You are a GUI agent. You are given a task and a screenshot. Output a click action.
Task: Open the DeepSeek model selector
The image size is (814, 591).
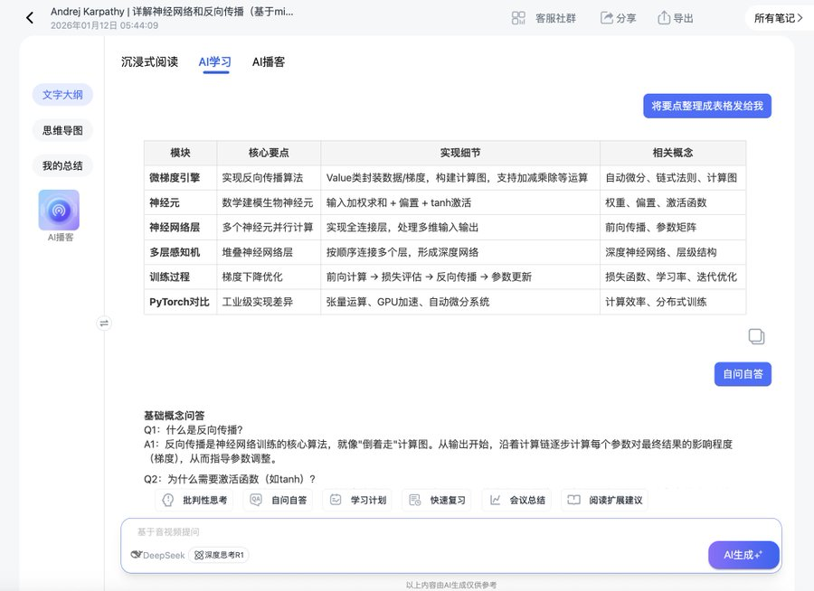[x=157, y=555]
